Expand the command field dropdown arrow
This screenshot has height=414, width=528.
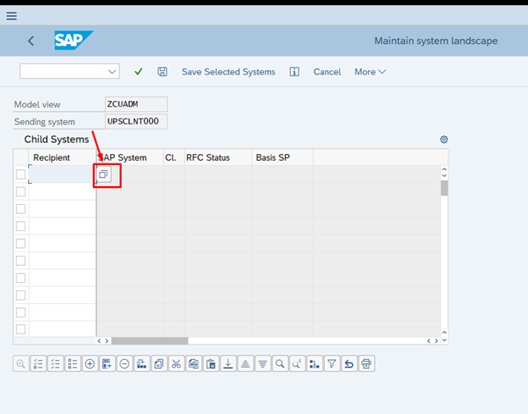[113, 71]
